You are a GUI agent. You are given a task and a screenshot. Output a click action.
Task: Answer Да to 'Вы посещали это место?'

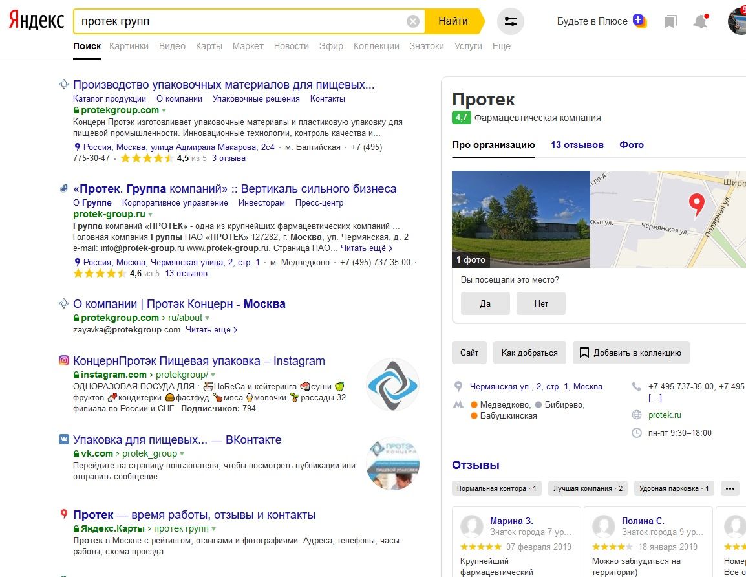(485, 303)
